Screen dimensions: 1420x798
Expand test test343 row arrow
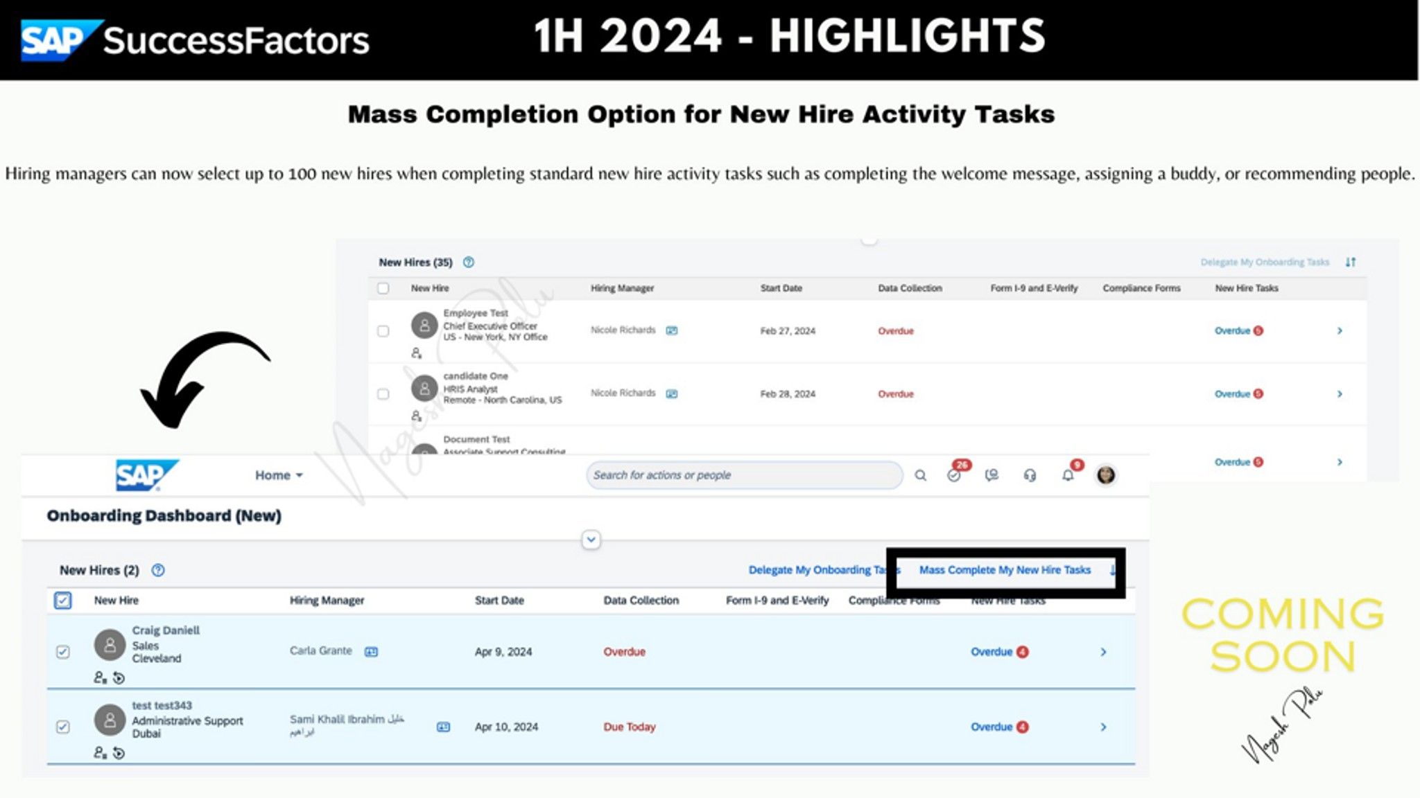point(1103,727)
